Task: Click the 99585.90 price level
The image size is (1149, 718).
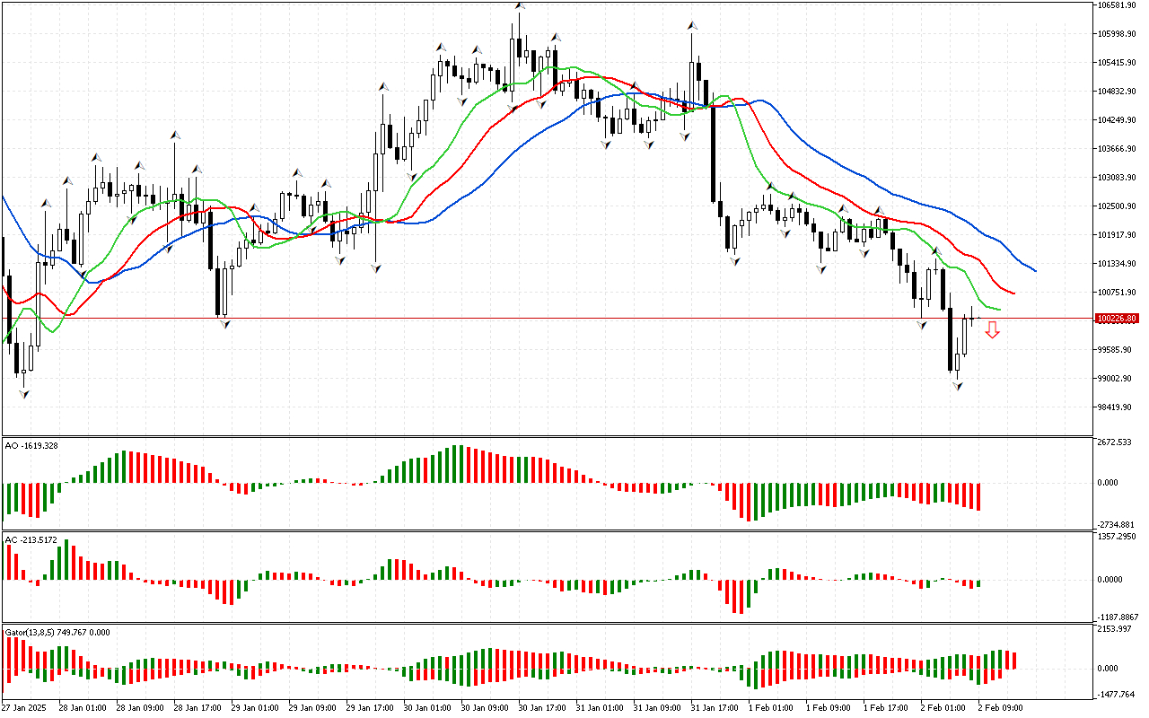Action: pos(1116,350)
